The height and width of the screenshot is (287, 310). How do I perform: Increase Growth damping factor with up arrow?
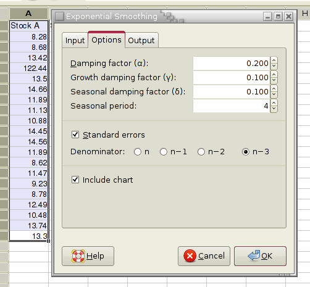coord(274,75)
